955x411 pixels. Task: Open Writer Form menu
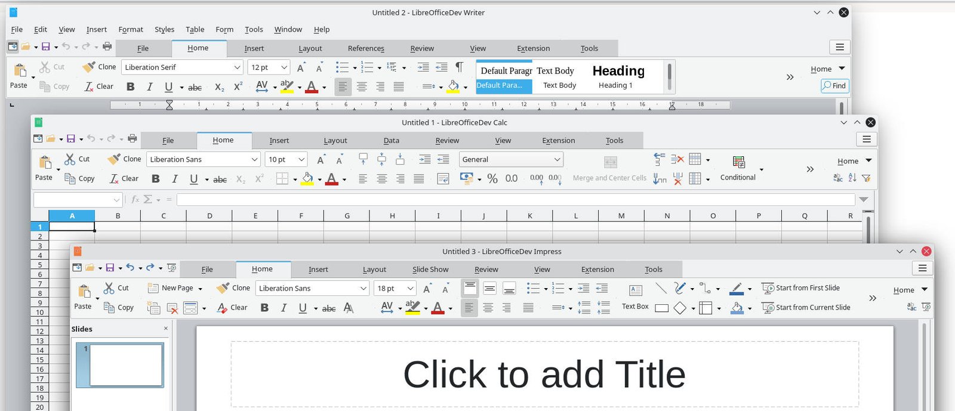pyautogui.click(x=224, y=29)
